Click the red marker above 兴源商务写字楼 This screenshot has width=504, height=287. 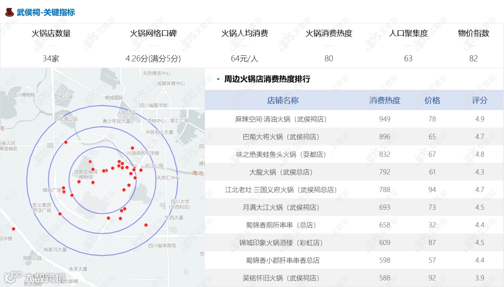(x=133, y=148)
